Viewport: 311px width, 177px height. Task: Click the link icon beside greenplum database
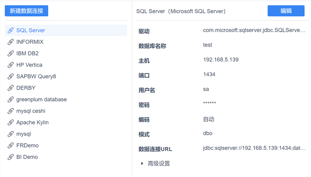coord(10,99)
